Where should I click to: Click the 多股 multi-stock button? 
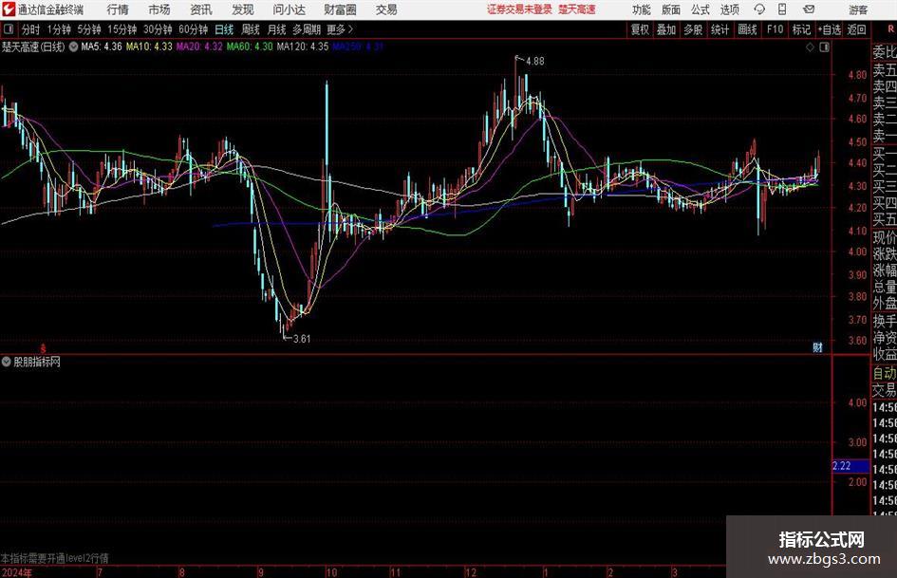coord(693,29)
